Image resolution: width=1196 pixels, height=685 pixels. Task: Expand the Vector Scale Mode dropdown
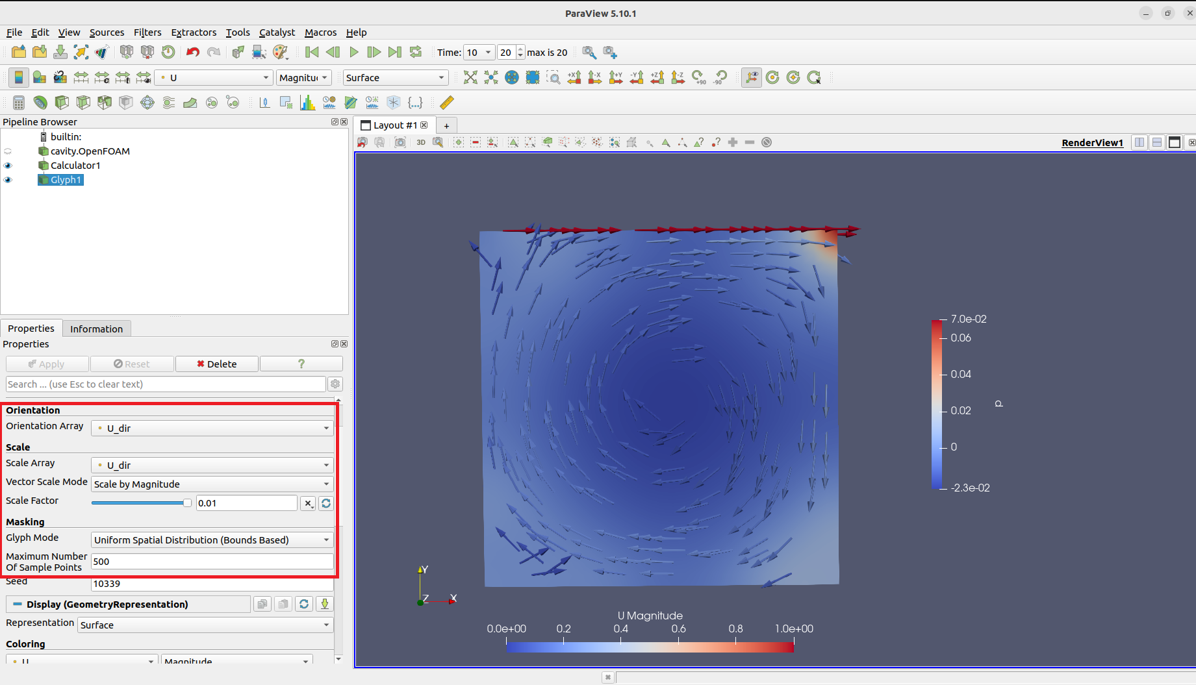(212, 484)
